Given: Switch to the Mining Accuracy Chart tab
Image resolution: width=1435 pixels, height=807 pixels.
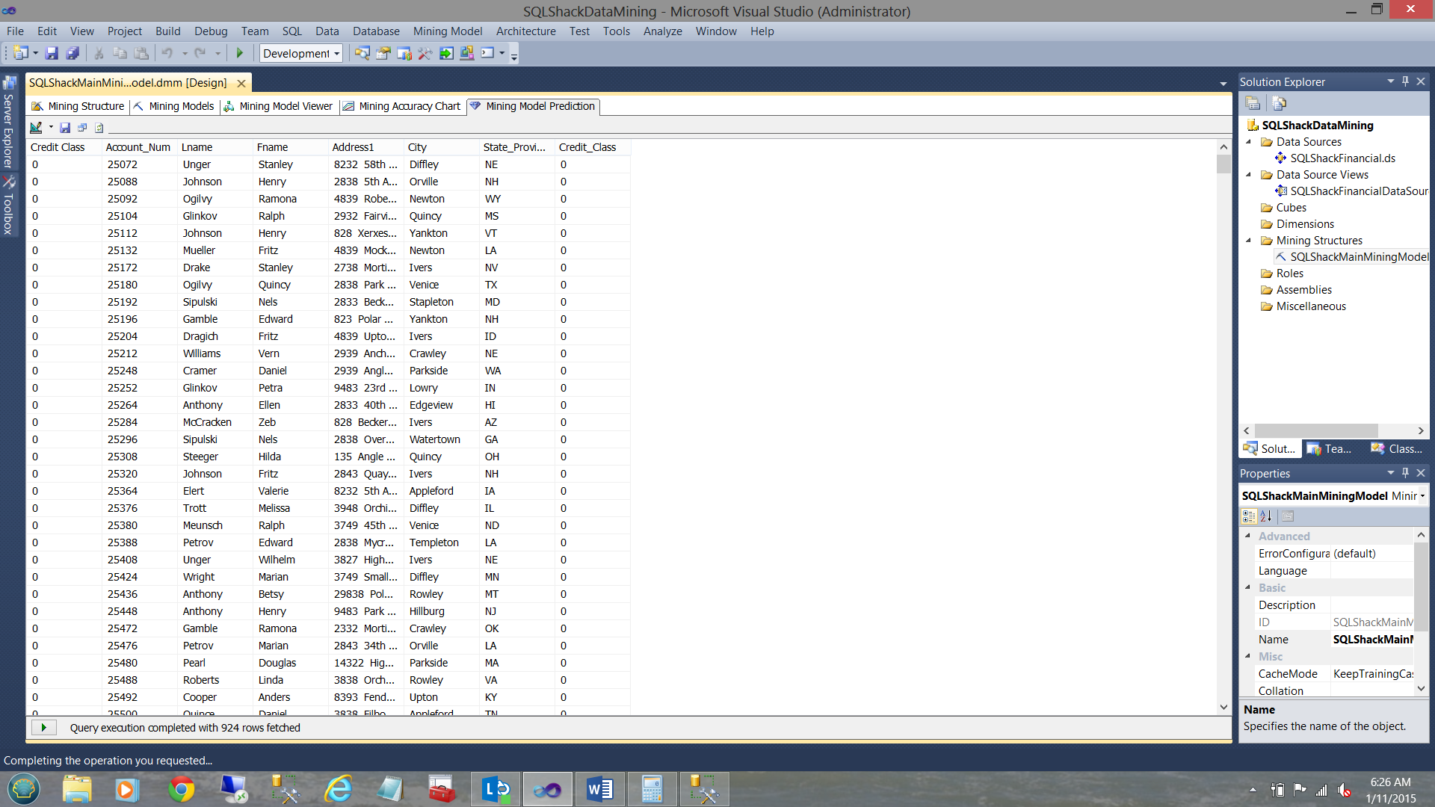Looking at the screenshot, I should click(402, 106).
